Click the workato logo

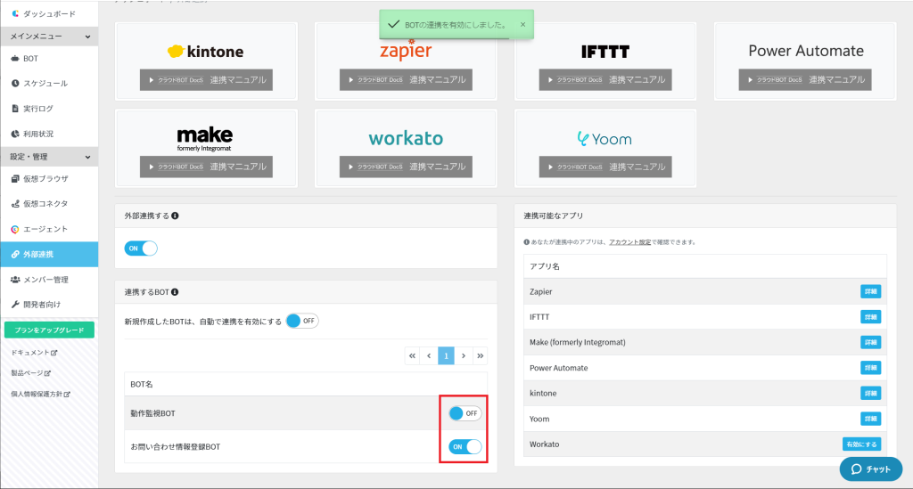[406, 138]
